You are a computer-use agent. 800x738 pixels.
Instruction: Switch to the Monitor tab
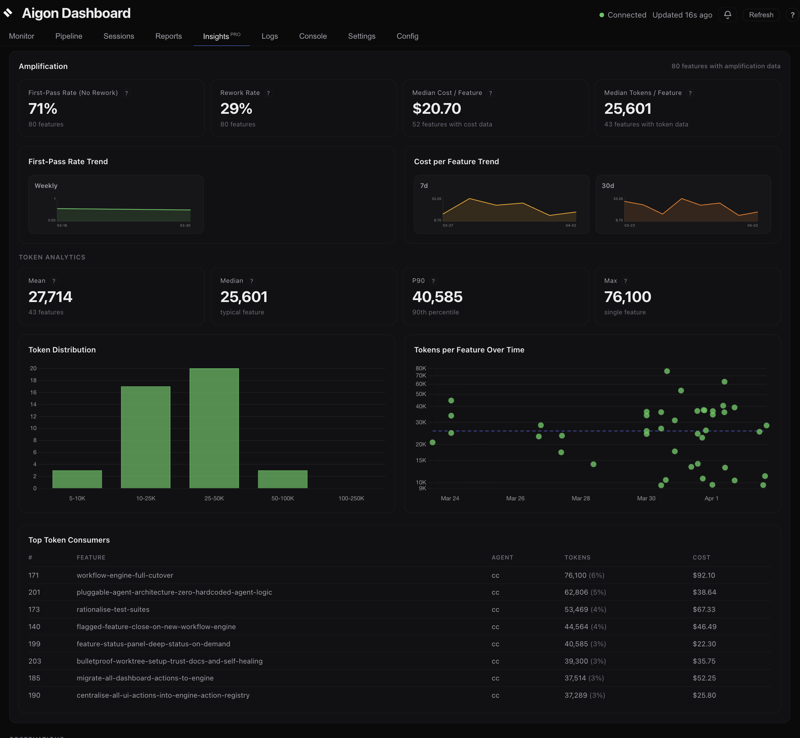[21, 36]
